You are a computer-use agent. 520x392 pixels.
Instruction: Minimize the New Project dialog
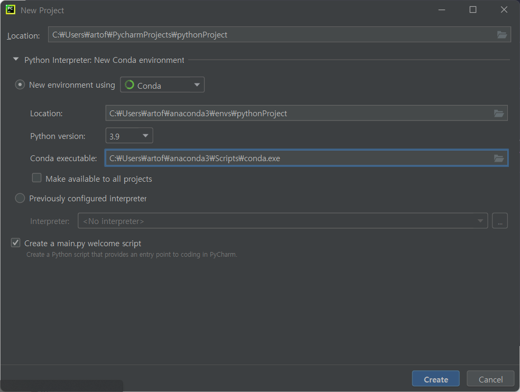click(x=442, y=10)
